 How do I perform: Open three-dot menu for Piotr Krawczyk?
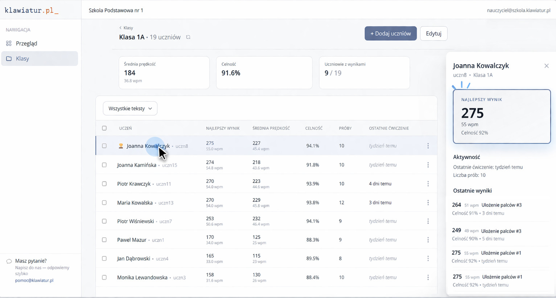pyautogui.click(x=428, y=184)
